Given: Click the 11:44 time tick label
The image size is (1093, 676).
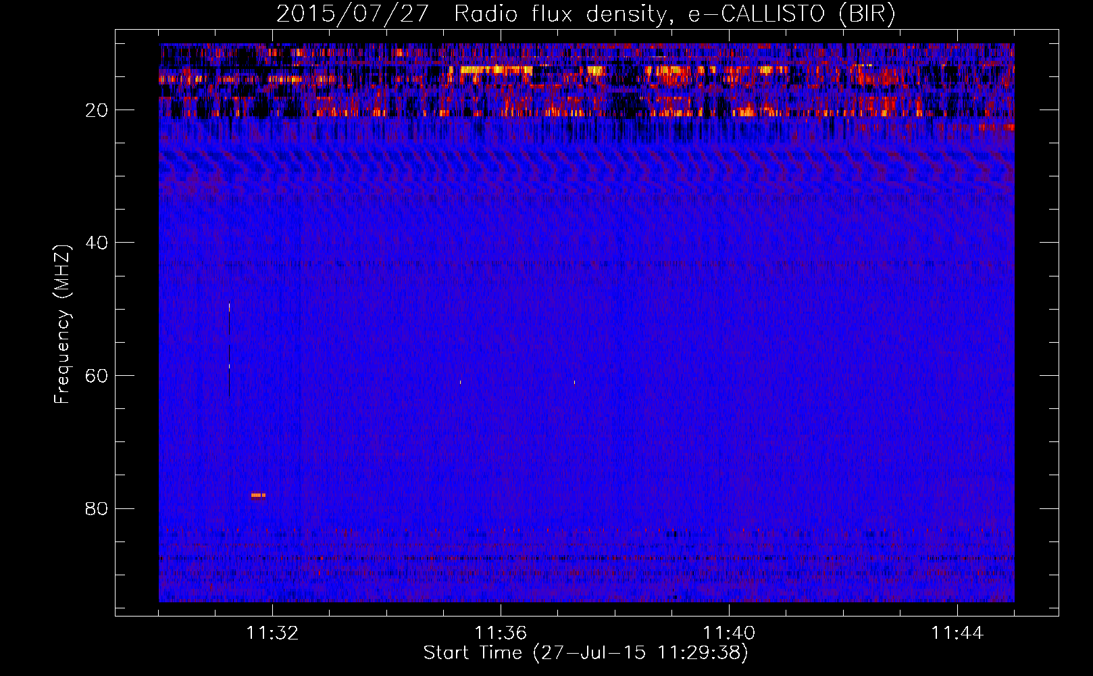Looking at the screenshot, I should click(x=957, y=633).
